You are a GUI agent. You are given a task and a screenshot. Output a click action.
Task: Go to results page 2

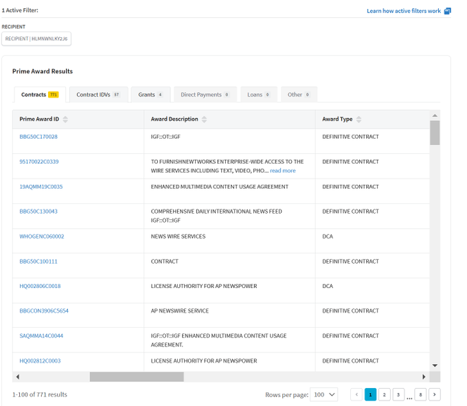(x=384, y=394)
